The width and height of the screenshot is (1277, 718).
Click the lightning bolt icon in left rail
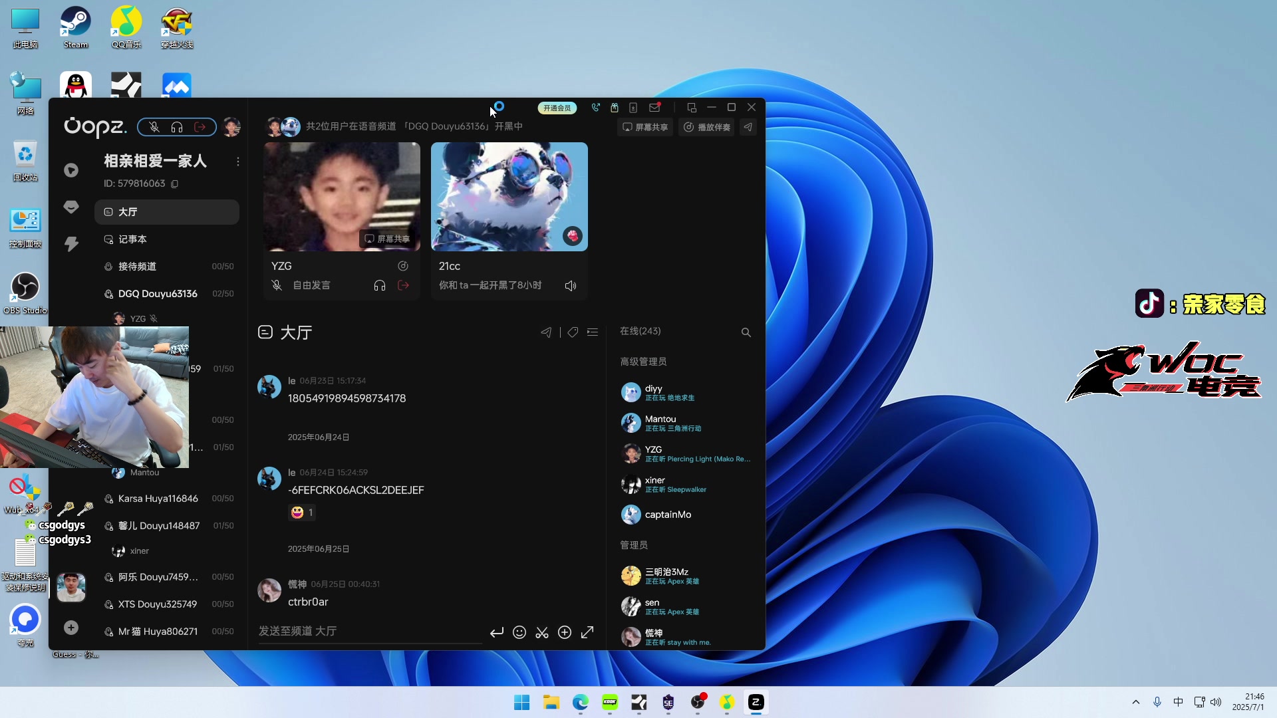click(71, 244)
